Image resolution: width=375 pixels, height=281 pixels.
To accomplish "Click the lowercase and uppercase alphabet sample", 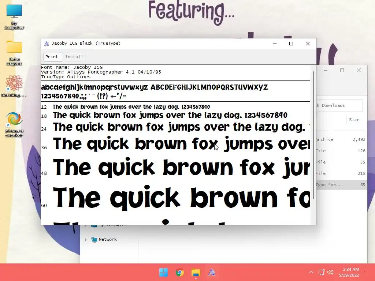I will (154, 87).
